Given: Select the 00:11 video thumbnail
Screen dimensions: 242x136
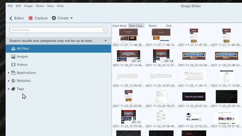Looking at the screenshot, I should [x=129, y=117].
